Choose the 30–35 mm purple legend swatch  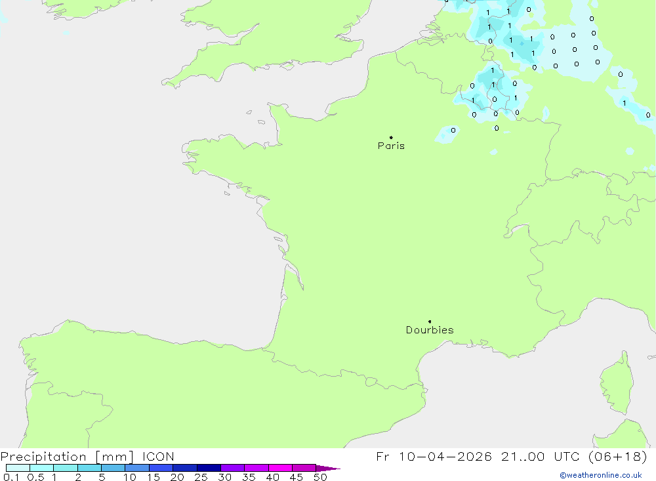pyautogui.click(x=232, y=468)
